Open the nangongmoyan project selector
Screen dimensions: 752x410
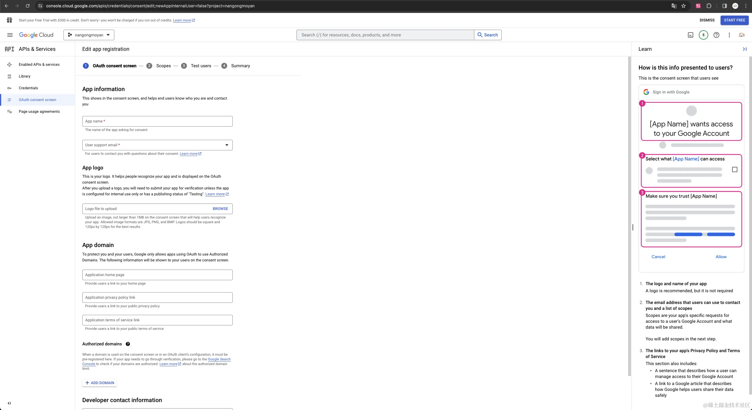tap(89, 35)
